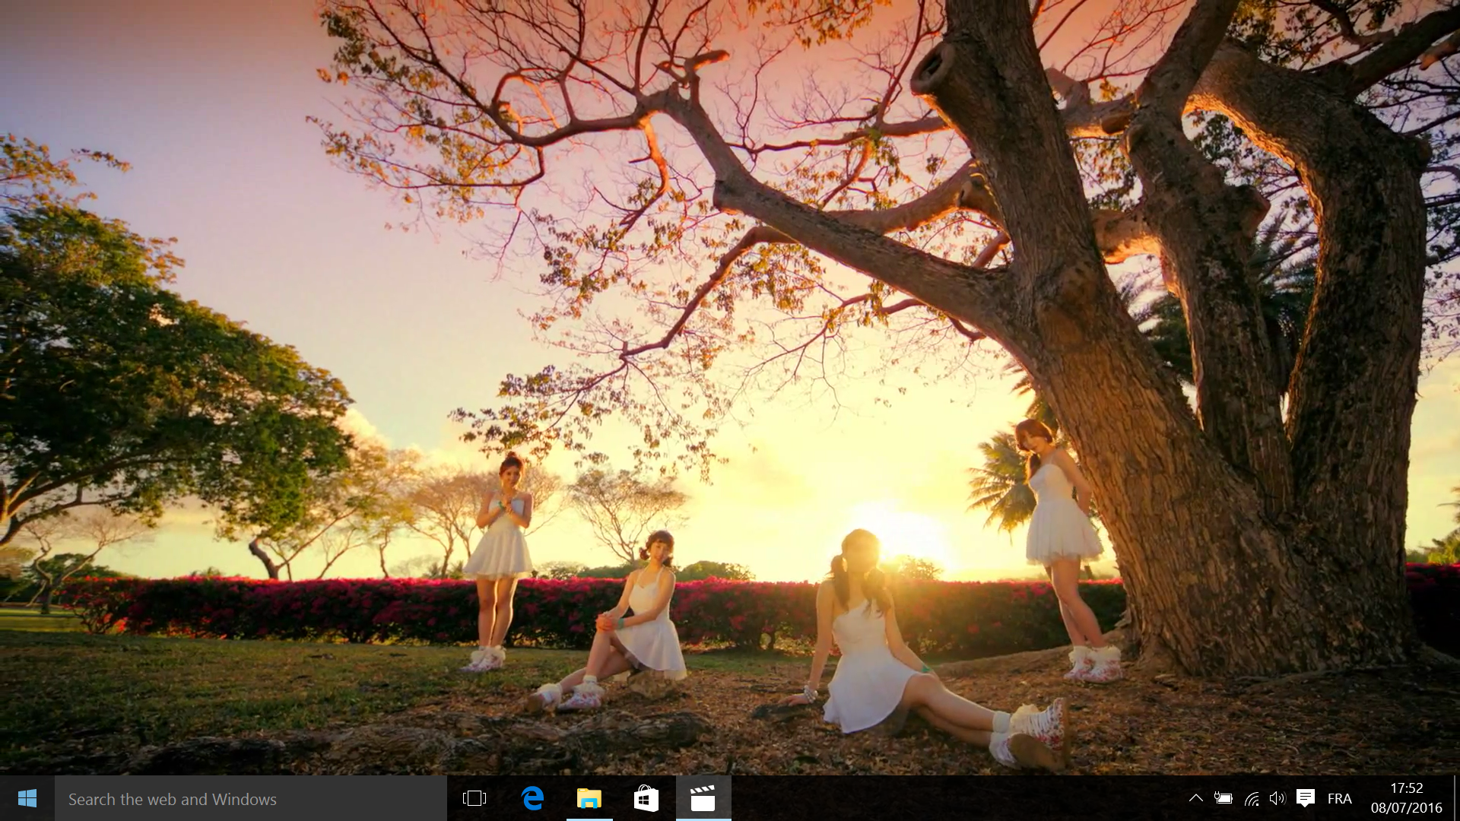Screen dimensions: 1460x821
Task: Launch Microsoft Edge from the taskbar
Action: click(x=532, y=798)
